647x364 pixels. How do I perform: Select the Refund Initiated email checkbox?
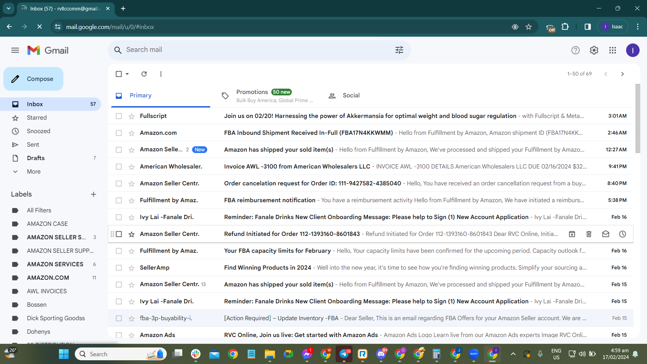tap(119, 234)
